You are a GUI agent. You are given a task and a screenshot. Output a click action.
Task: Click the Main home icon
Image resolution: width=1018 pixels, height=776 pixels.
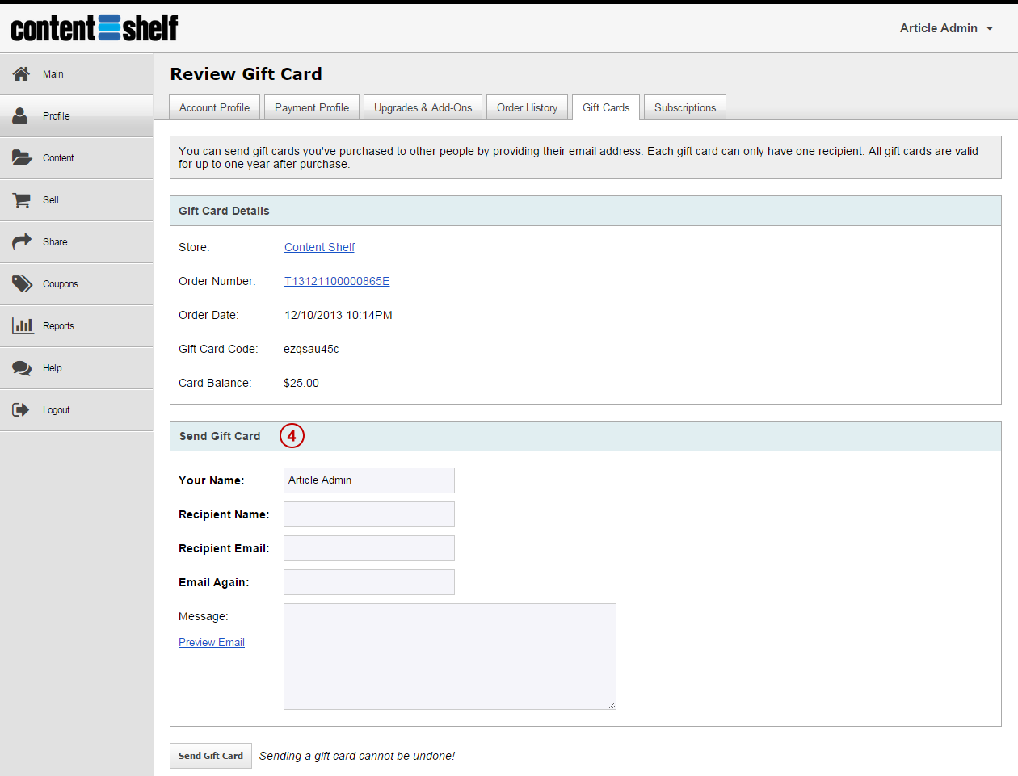22,73
